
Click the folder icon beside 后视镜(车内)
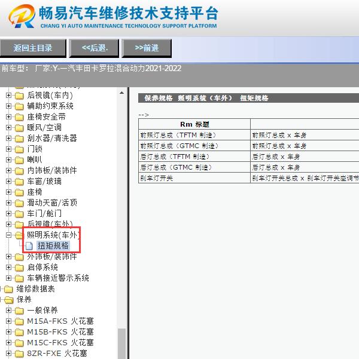(19, 96)
